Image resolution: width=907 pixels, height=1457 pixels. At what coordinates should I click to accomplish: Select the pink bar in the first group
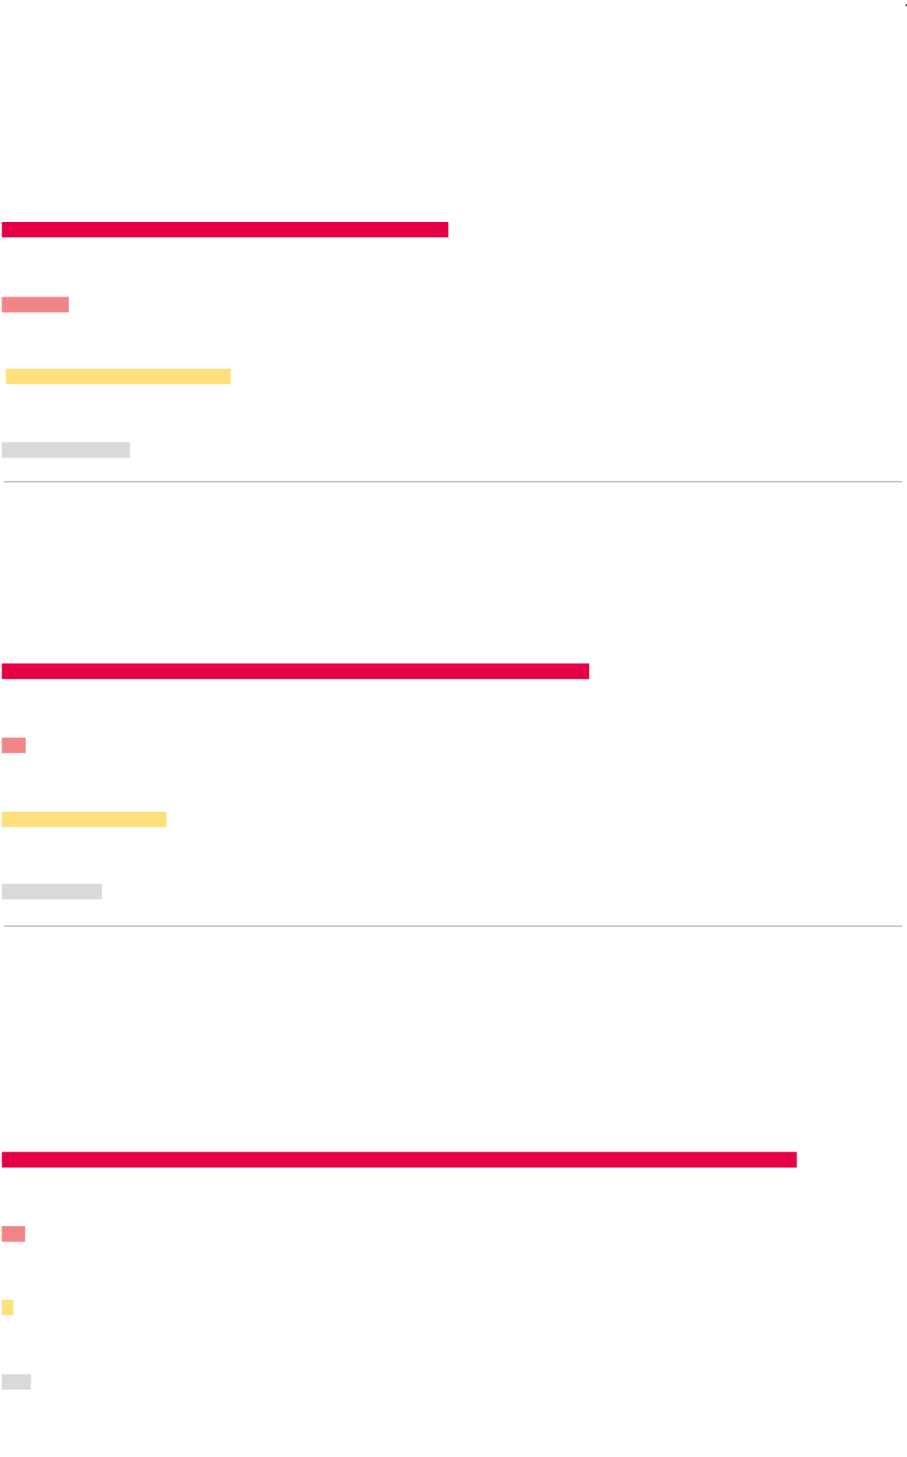(x=35, y=305)
